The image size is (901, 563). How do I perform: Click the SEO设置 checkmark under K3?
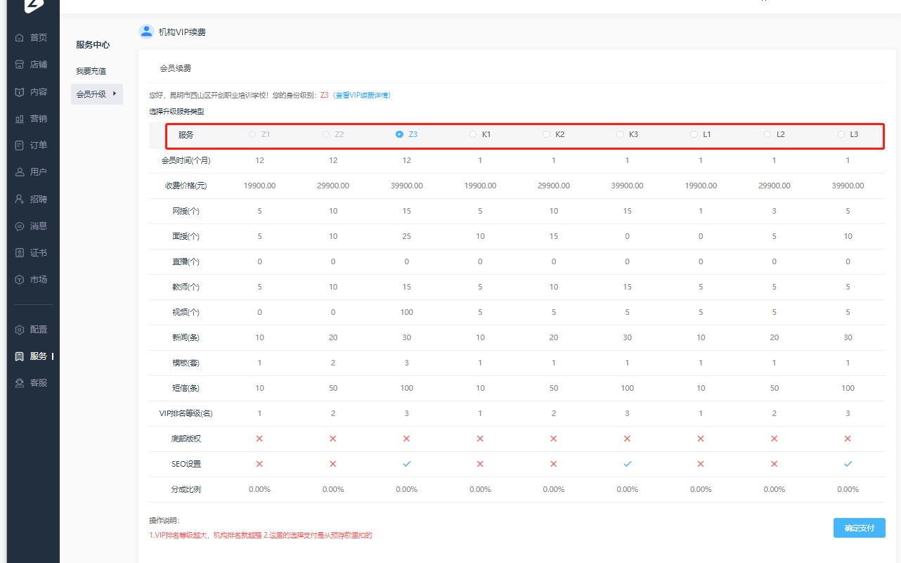coord(627,464)
